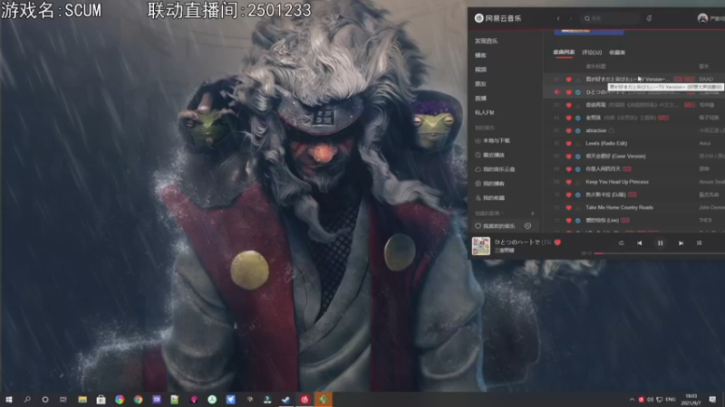Download Take Me Home Country Roads
This screenshot has width=725, height=407.
(x=578, y=208)
